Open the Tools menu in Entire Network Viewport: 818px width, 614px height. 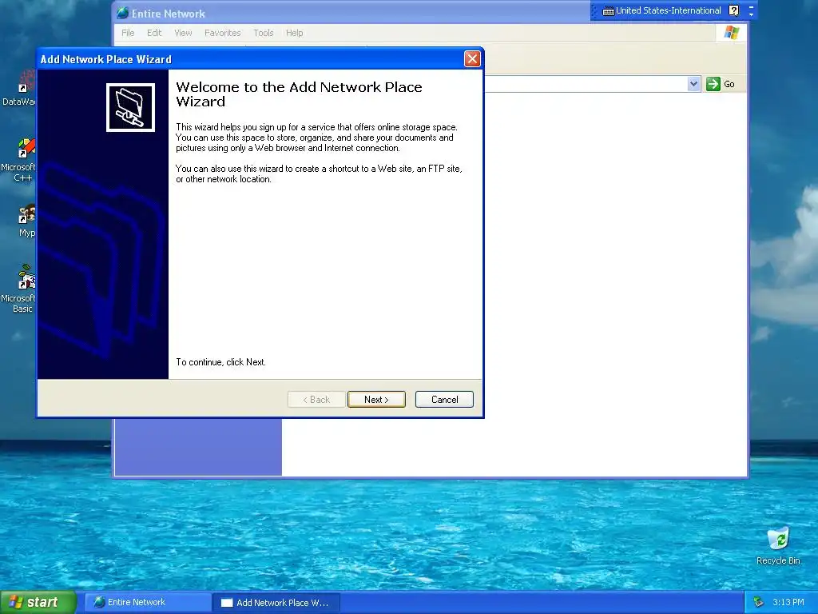(x=264, y=33)
